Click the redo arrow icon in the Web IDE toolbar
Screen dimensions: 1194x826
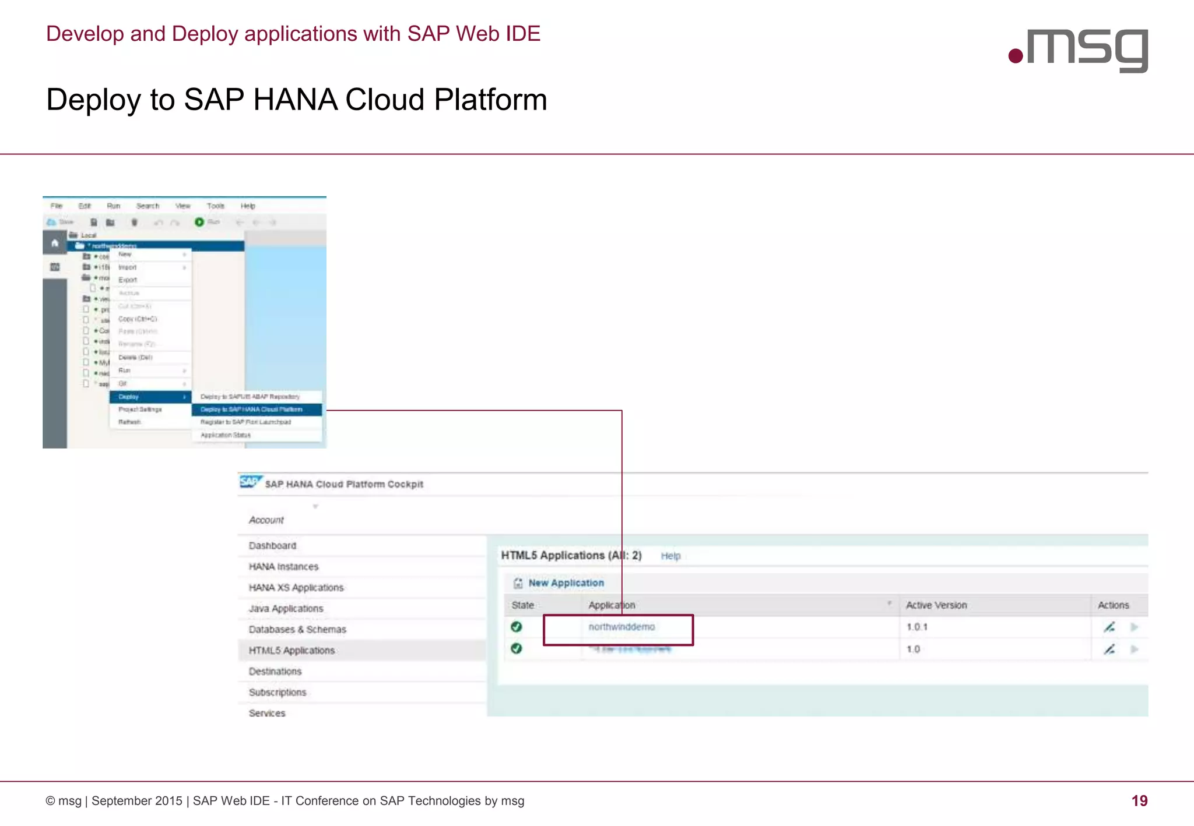click(x=174, y=223)
